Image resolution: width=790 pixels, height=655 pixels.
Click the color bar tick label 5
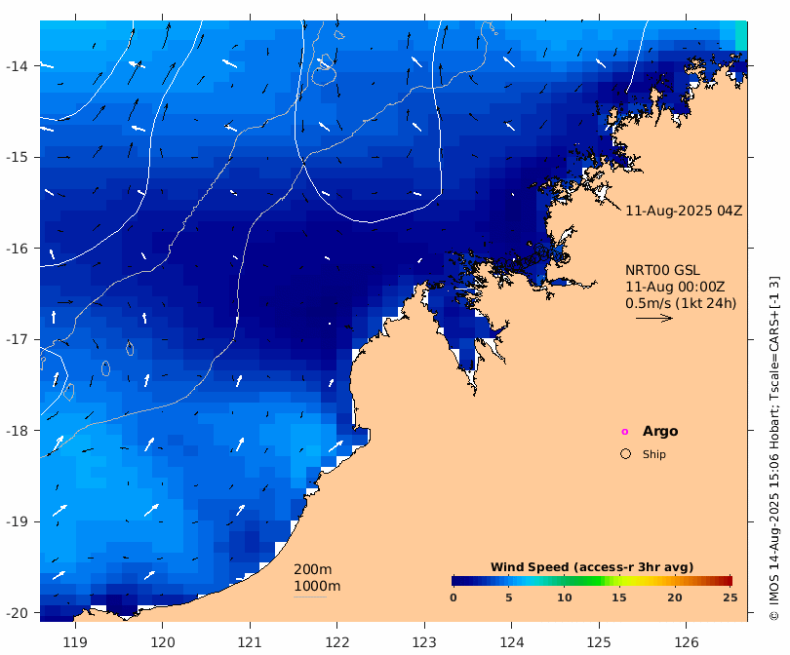(x=509, y=597)
